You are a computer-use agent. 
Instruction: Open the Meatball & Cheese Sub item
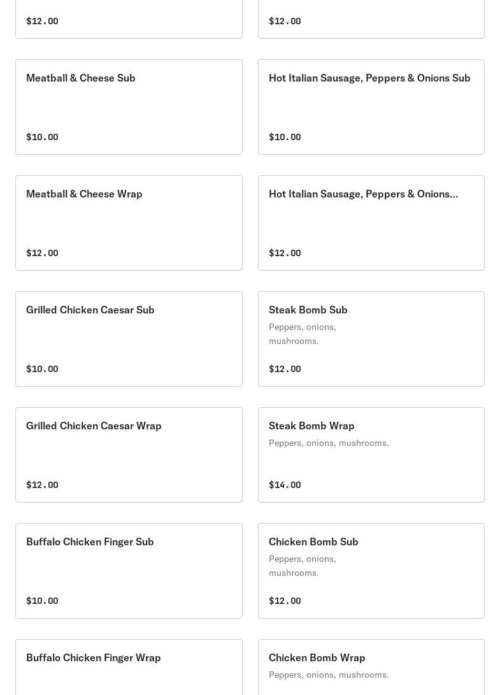(x=81, y=78)
